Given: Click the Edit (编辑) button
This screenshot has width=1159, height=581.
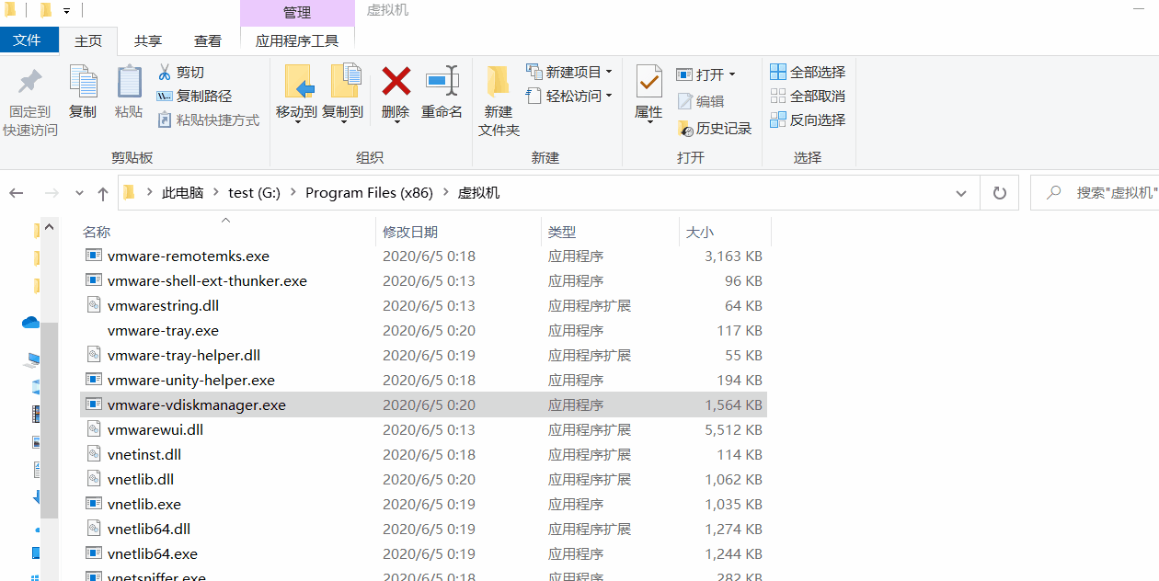Looking at the screenshot, I should [x=701, y=101].
